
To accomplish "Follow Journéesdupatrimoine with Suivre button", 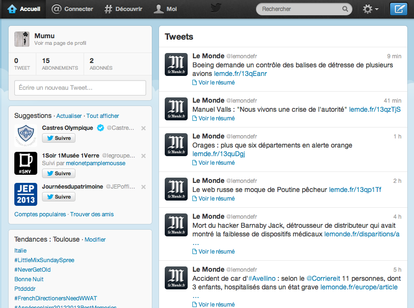I will [x=59, y=197].
